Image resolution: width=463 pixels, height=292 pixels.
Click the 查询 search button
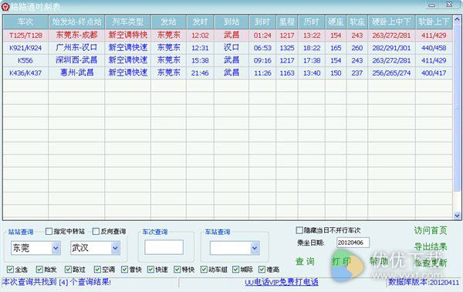pyautogui.click(x=305, y=261)
